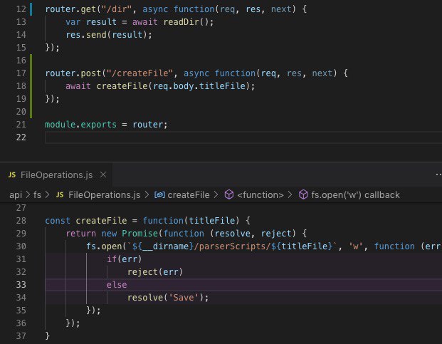The height and width of the screenshot is (344, 442).
Task: Click line number 28 in lower editor
Action: coord(21,221)
